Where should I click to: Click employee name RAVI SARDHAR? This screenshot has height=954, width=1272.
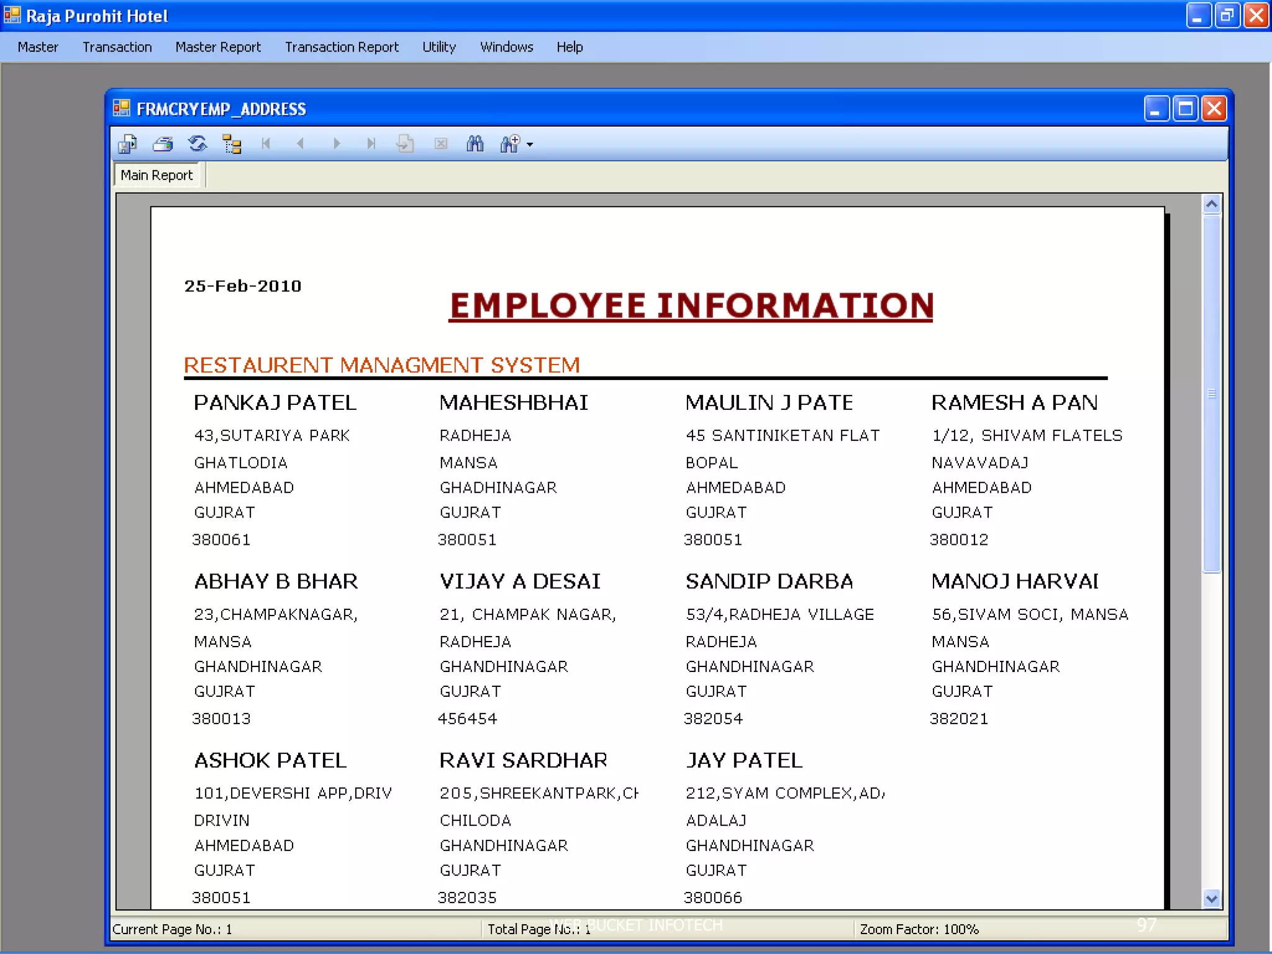tap(523, 760)
